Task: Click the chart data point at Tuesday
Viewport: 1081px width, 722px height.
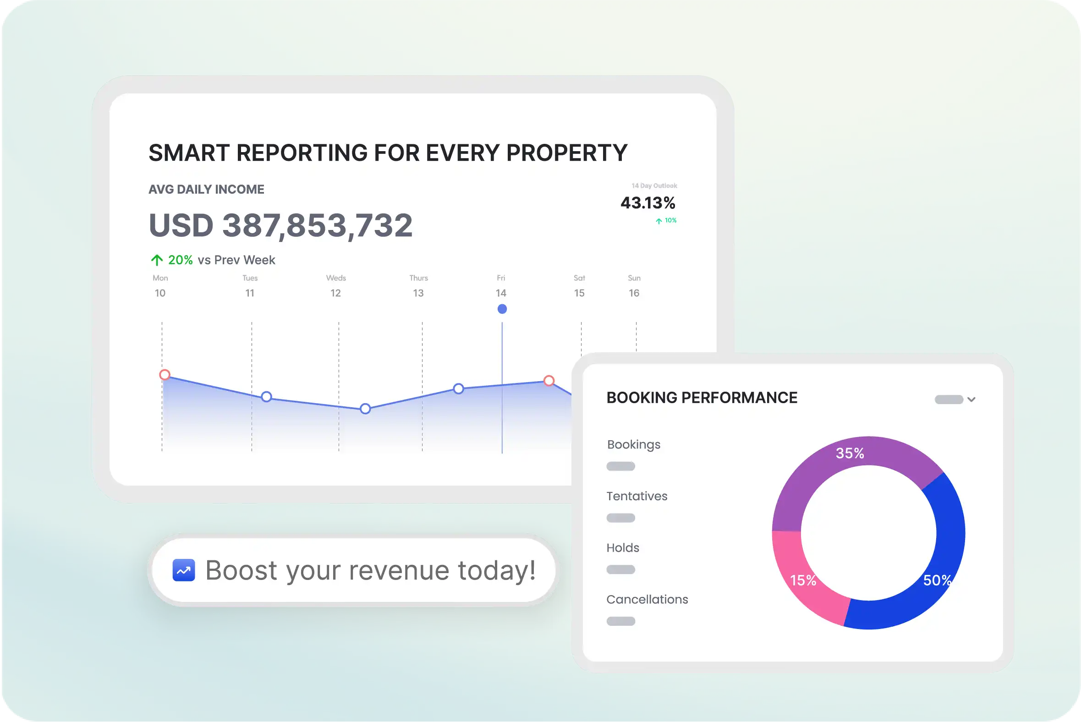Action: pyautogui.click(x=266, y=396)
